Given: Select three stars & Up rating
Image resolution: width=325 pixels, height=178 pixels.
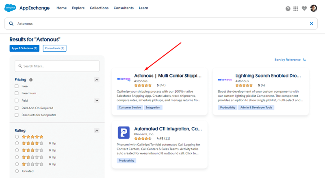Looking at the screenshot, I should (17, 150).
